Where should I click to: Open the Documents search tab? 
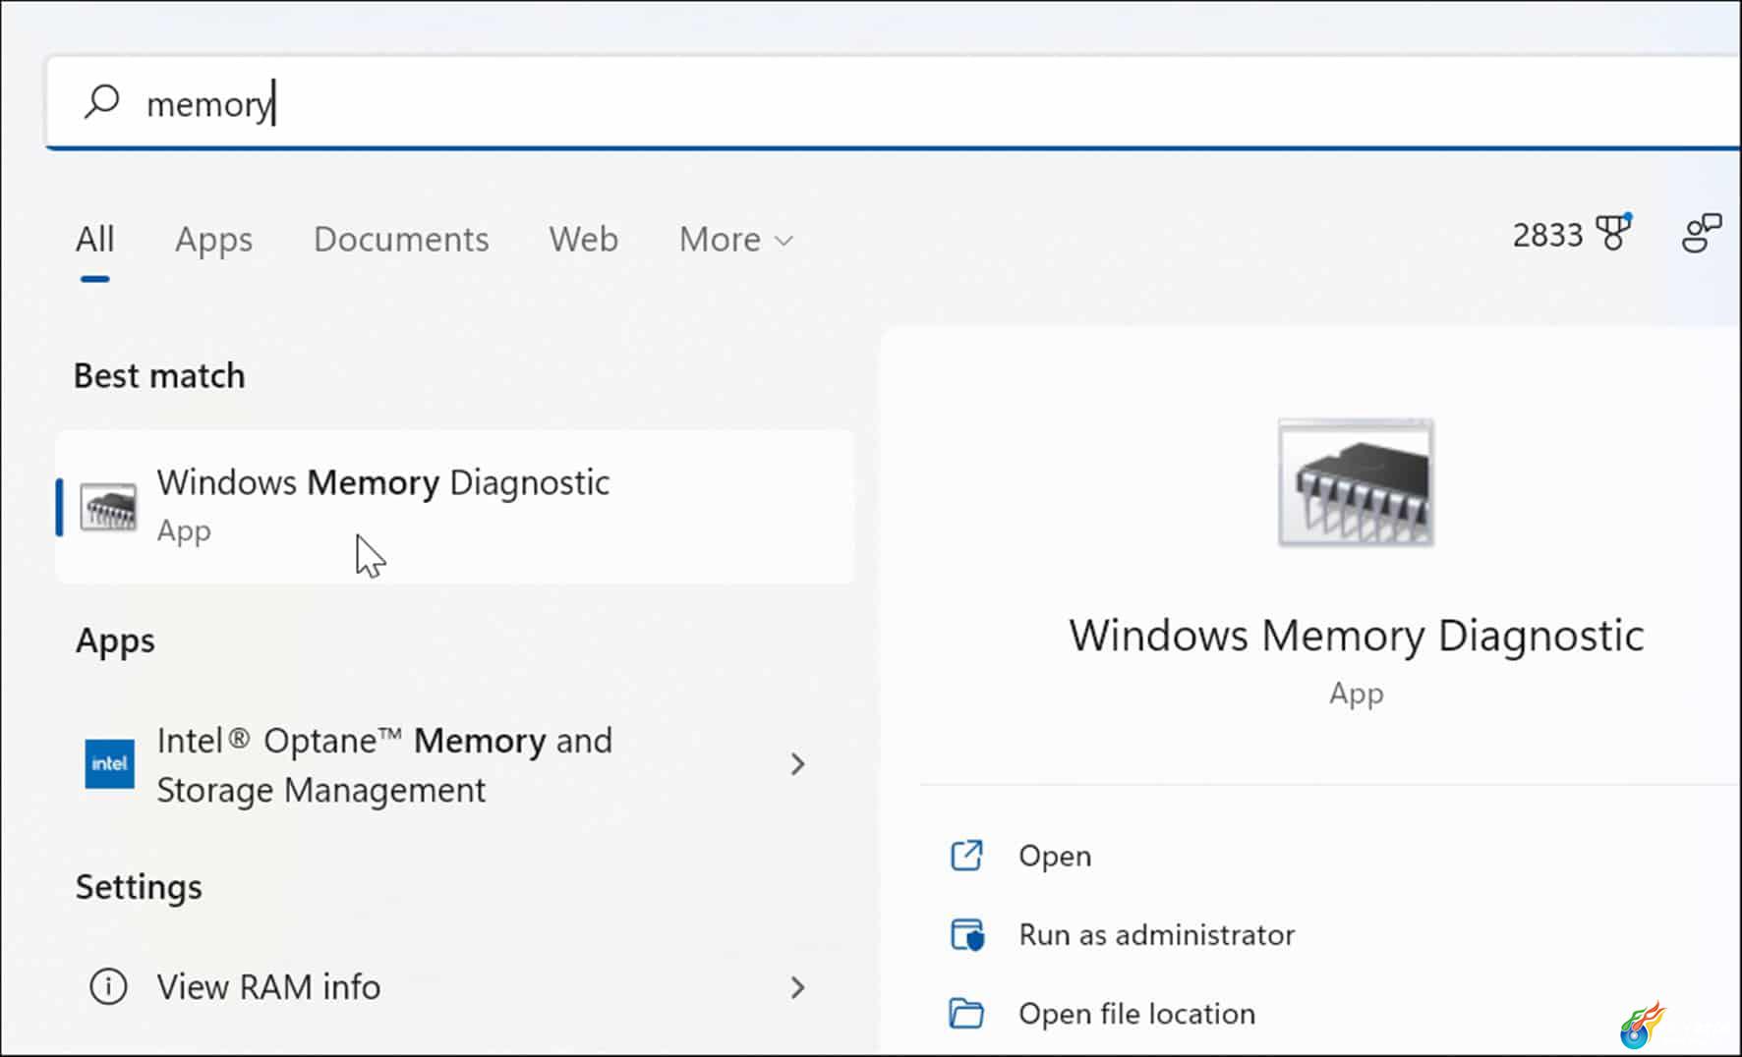[x=401, y=239]
